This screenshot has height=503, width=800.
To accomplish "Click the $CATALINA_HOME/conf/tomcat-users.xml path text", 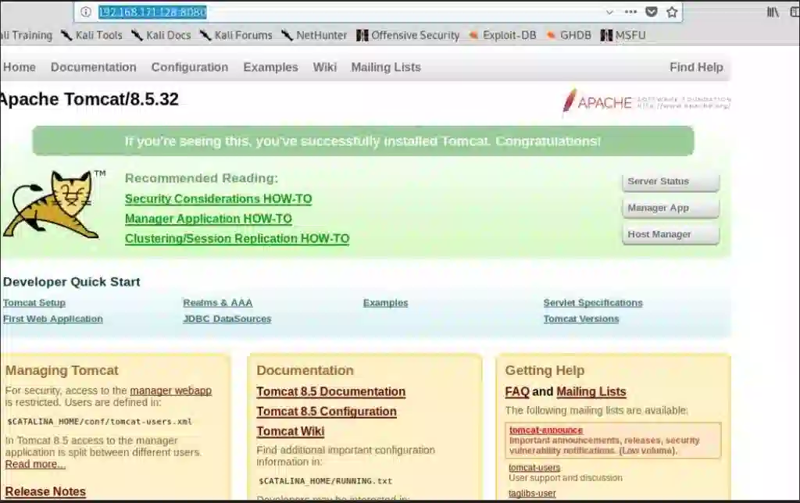I will (x=99, y=422).
